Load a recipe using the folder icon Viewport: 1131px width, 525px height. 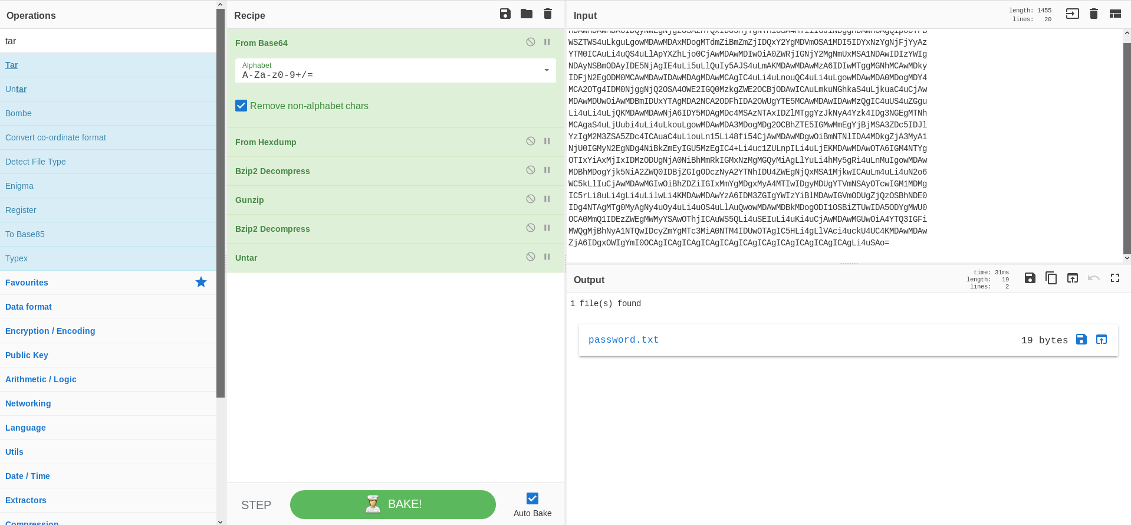[x=527, y=14]
